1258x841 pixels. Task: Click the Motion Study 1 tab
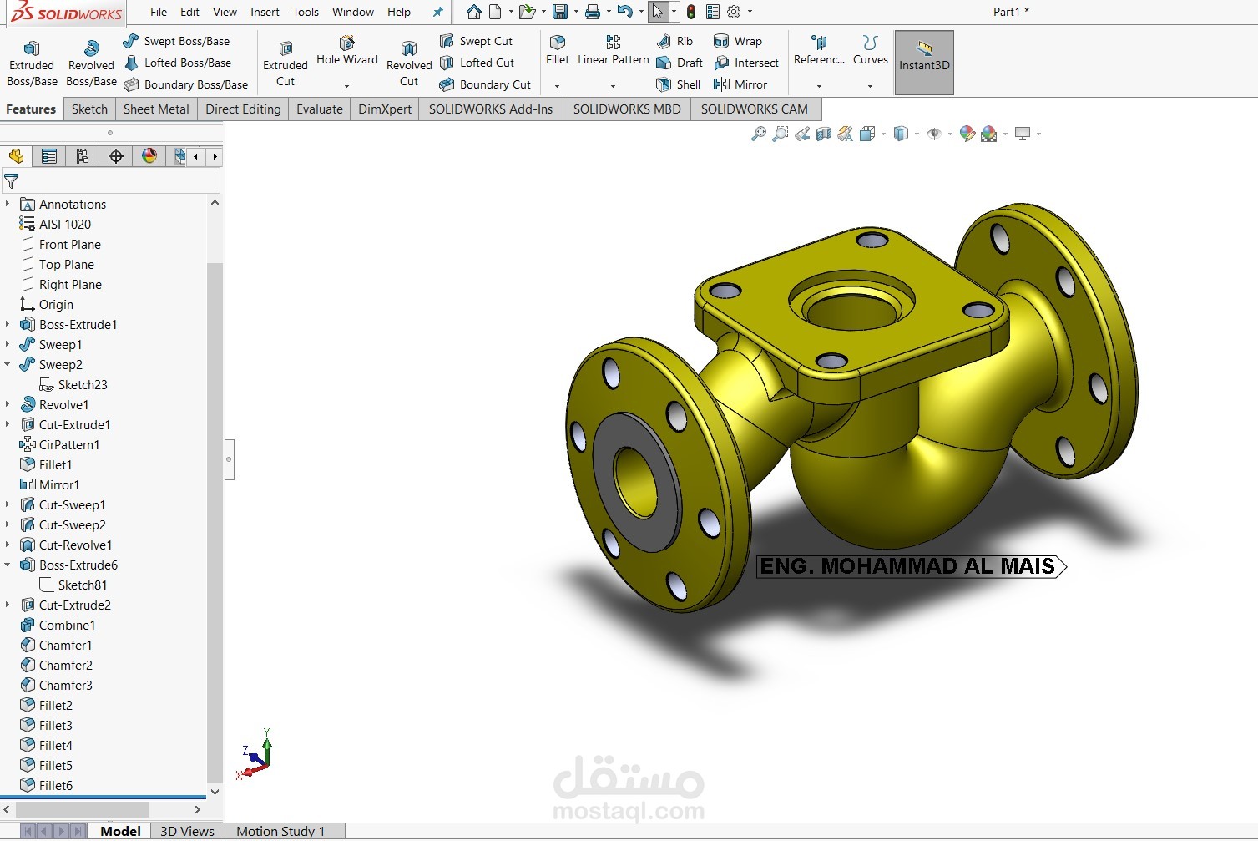point(280,831)
